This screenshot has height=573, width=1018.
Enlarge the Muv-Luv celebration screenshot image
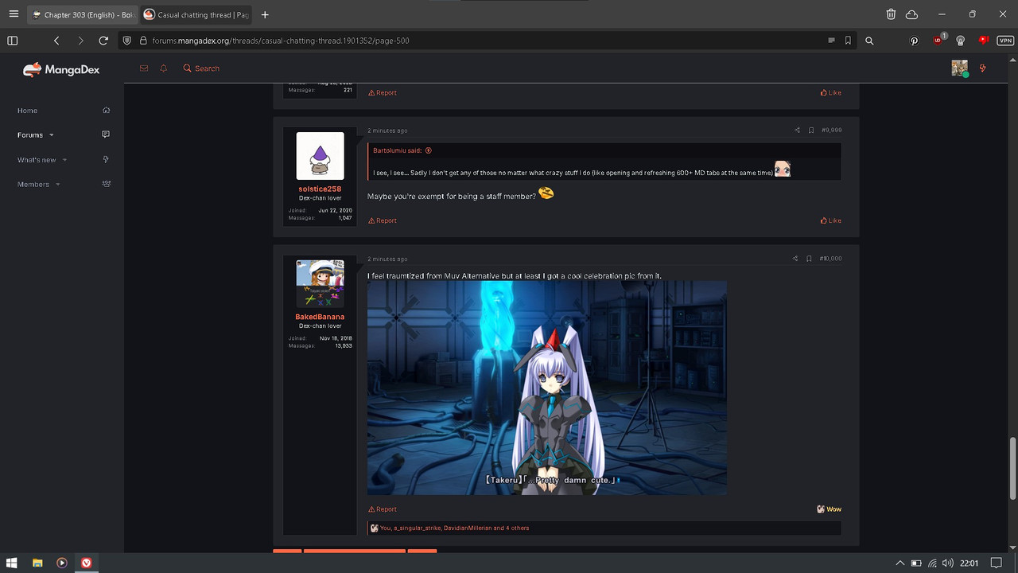(x=547, y=388)
